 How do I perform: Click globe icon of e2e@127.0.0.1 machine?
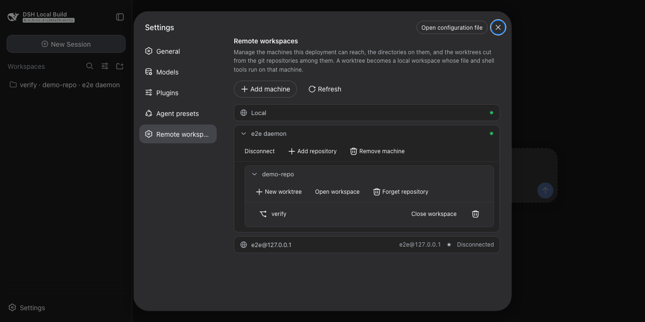click(244, 245)
